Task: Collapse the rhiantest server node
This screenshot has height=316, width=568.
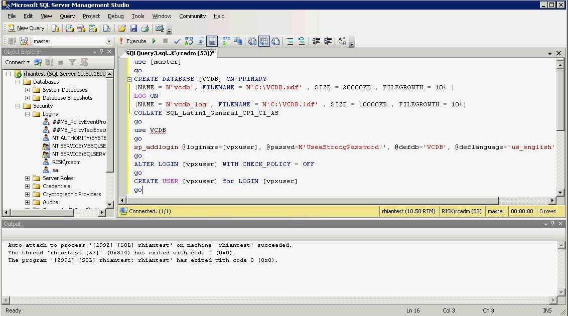Action: tap(9, 74)
